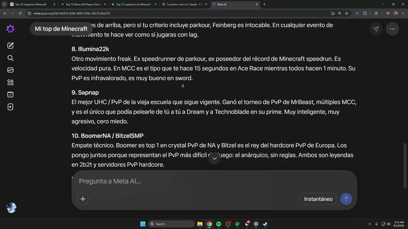Image resolution: width=408 pixels, height=229 pixels.
Task: Open the Settings gear in the taskbar
Action: tap(256, 224)
